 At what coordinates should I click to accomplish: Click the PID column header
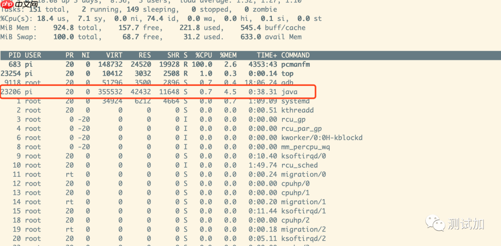pos(14,55)
